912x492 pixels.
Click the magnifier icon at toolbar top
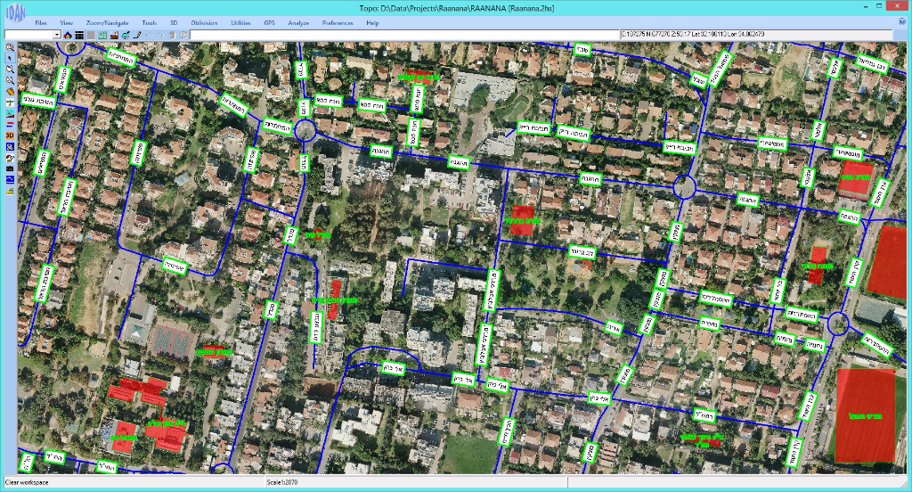click(x=9, y=46)
